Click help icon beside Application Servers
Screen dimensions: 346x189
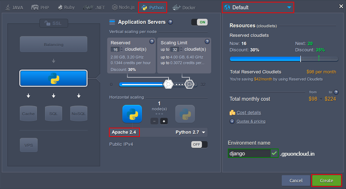click(x=170, y=22)
